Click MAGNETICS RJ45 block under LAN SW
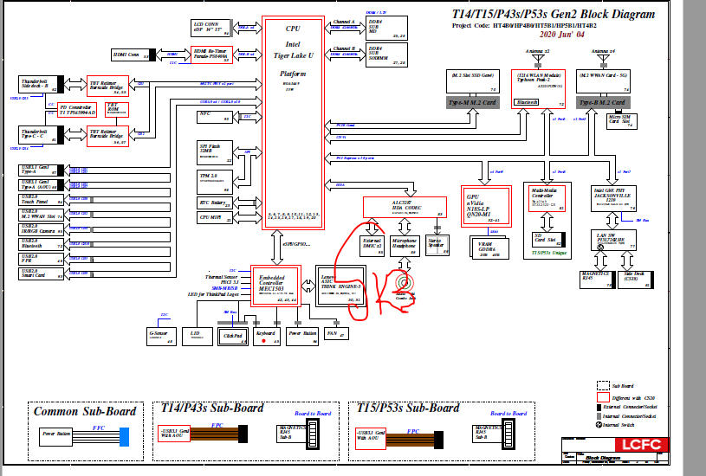Viewport: 706px width, 476px height. [x=596, y=280]
